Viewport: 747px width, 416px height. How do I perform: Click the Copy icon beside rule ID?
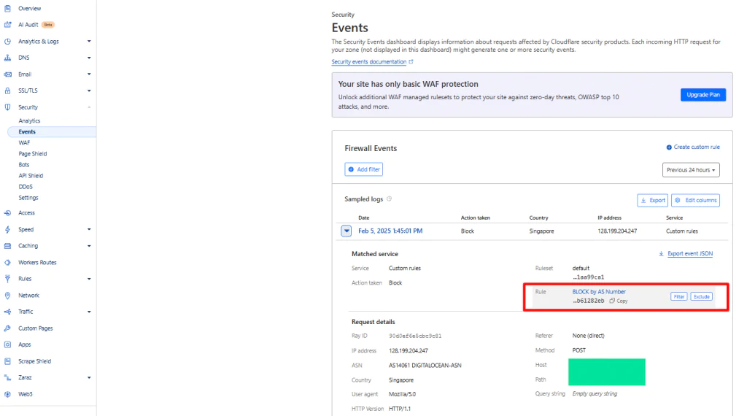tap(612, 301)
